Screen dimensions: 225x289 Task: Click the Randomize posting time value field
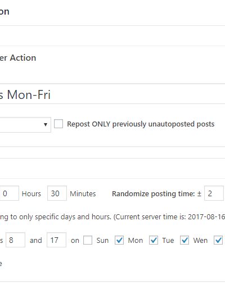pos(214,193)
